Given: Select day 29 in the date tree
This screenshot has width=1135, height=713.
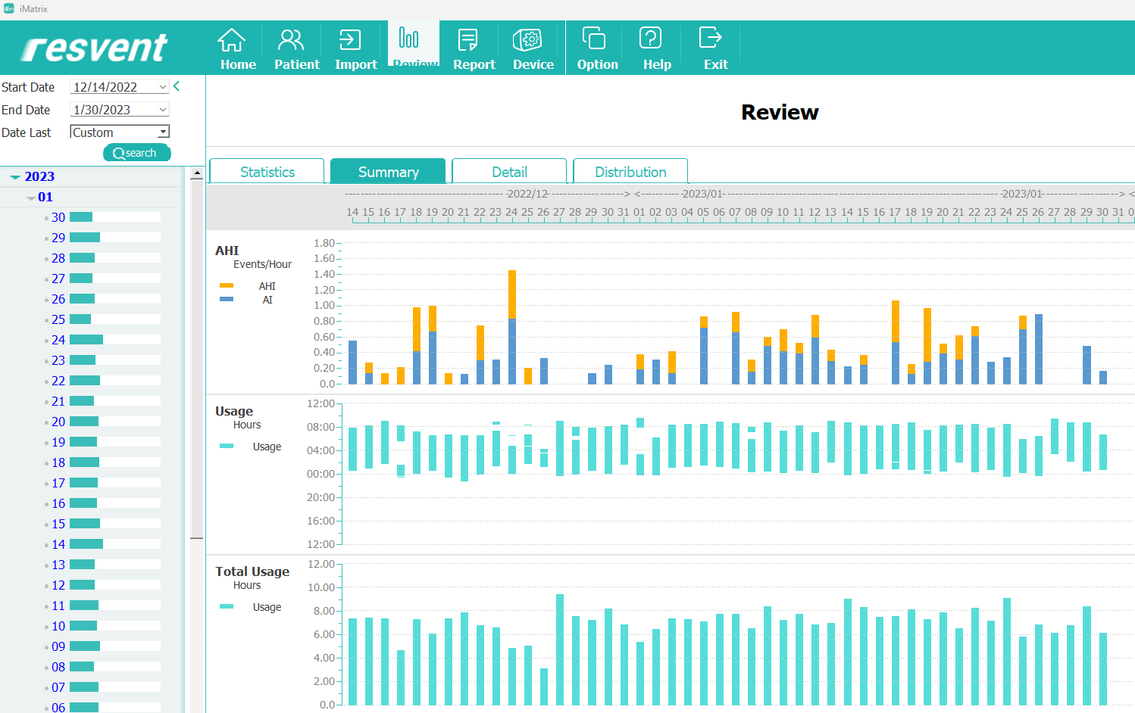Looking at the screenshot, I should [58, 238].
